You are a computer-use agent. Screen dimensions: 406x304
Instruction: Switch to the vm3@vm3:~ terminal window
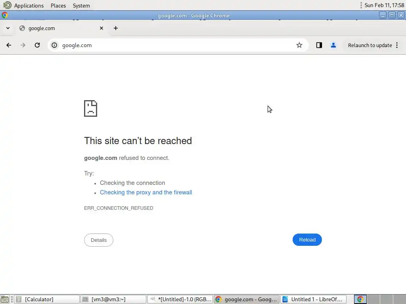113,299
